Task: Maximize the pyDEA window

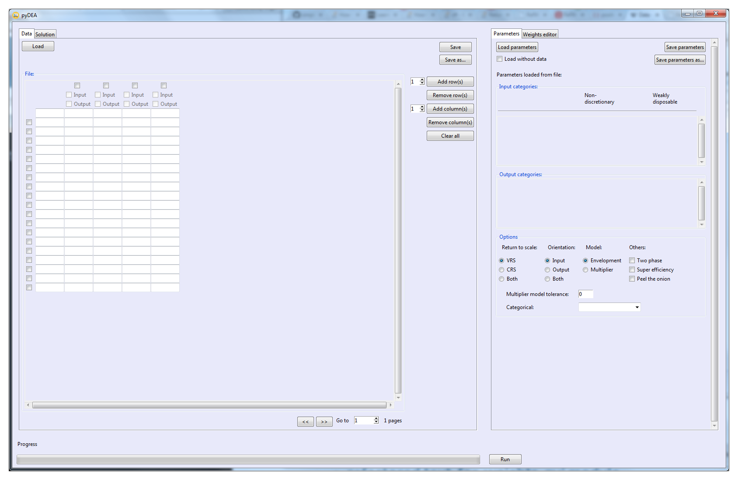Action: pyautogui.click(x=700, y=14)
